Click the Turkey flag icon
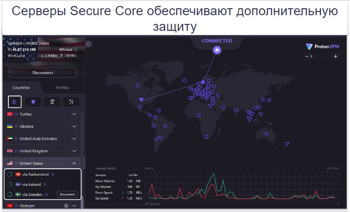350x212 pixels. (10, 114)
